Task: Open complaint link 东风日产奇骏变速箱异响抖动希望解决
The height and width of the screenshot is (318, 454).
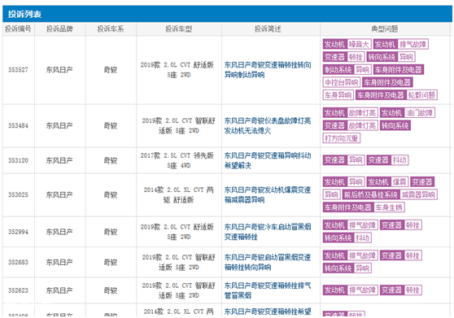Action: [x=268, y=160]
